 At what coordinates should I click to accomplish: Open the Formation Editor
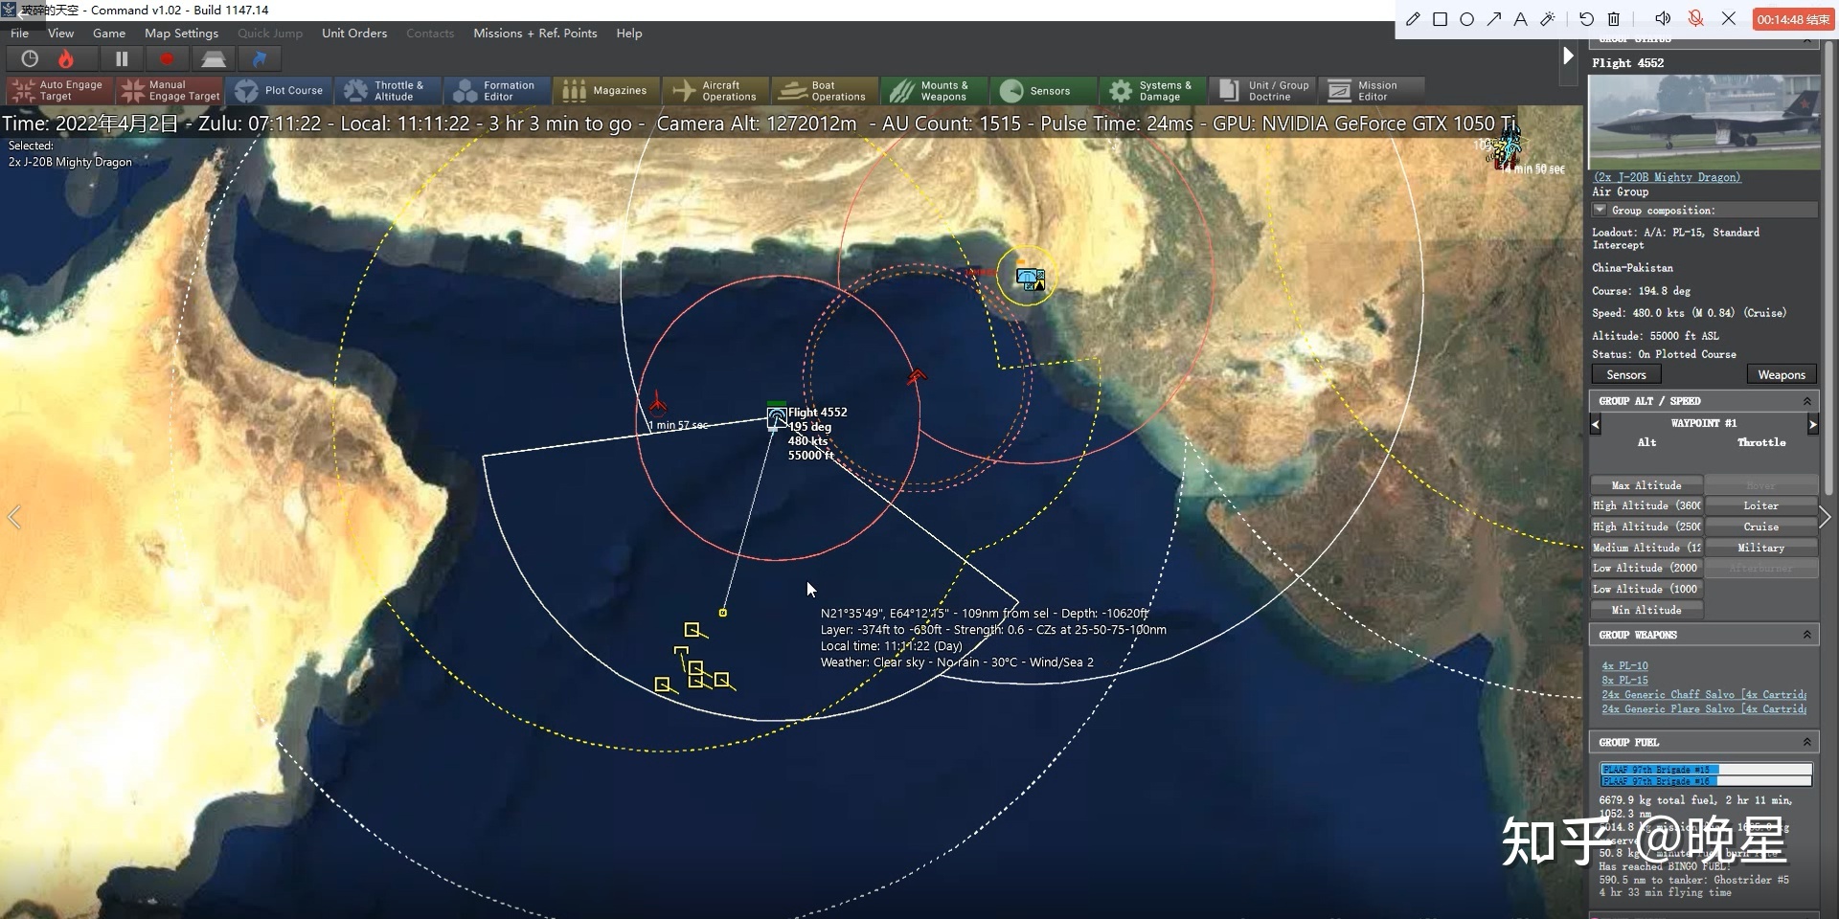coord(496,91)
